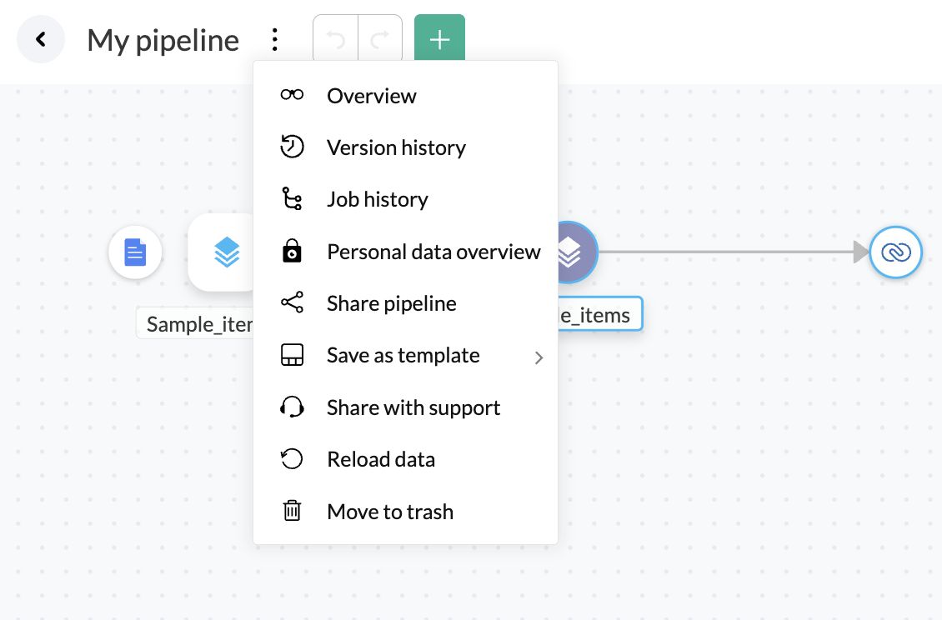The image size is (942, 620).
Task: Click the undo arrow icon
Action: click(x=336, y=40)
